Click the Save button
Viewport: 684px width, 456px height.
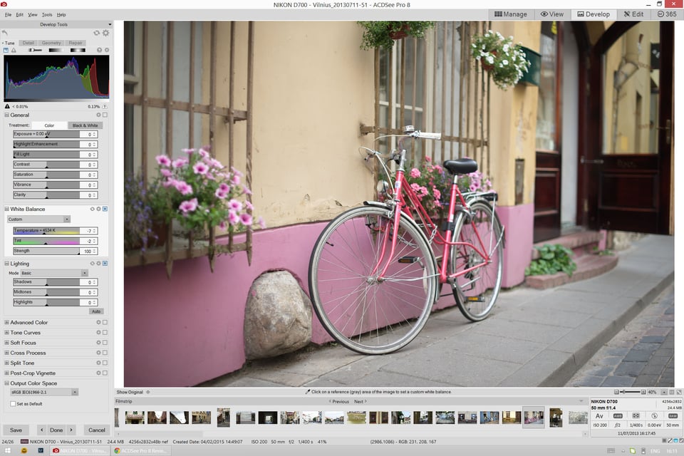(x=16, y=430)
